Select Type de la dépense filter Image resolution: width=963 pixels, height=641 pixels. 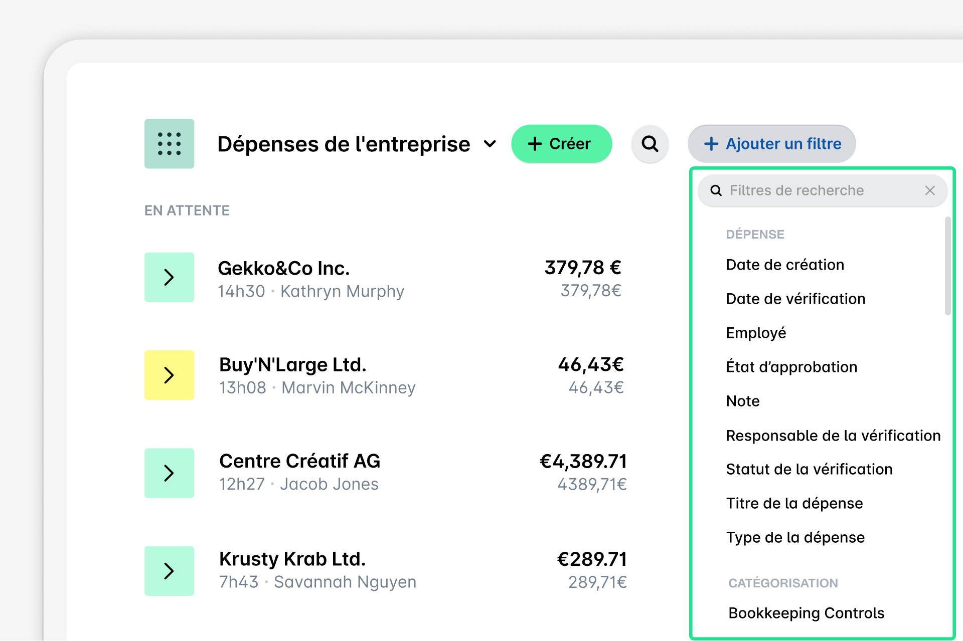pos(795,537)
